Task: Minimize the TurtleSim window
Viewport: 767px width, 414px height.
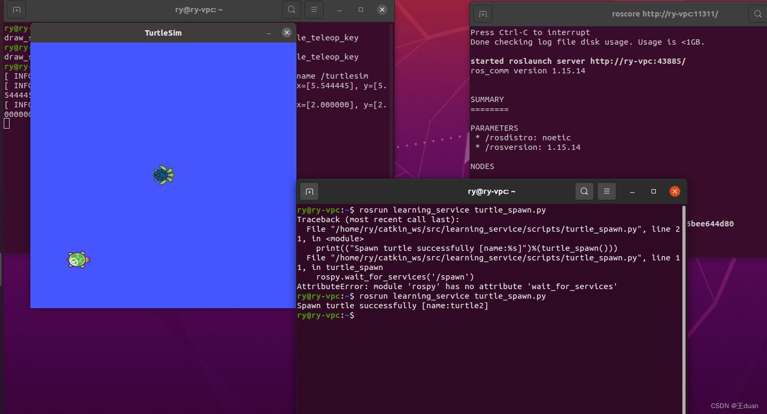Action: pyautogui.click(x=269, y=33)
